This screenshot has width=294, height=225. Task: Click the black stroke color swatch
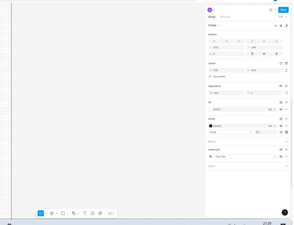coord(211,126)
